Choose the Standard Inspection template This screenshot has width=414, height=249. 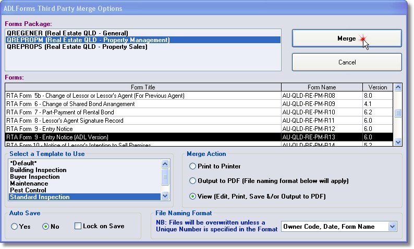pos(84,197)
